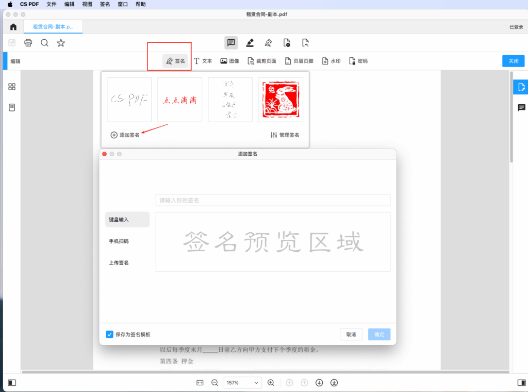
Task: Open the bookmarks outline sidebar icon
Action: tap(12, 108)
